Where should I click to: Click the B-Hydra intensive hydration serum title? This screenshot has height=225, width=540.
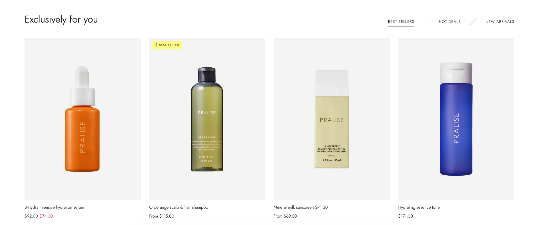(x=54, y=207)
